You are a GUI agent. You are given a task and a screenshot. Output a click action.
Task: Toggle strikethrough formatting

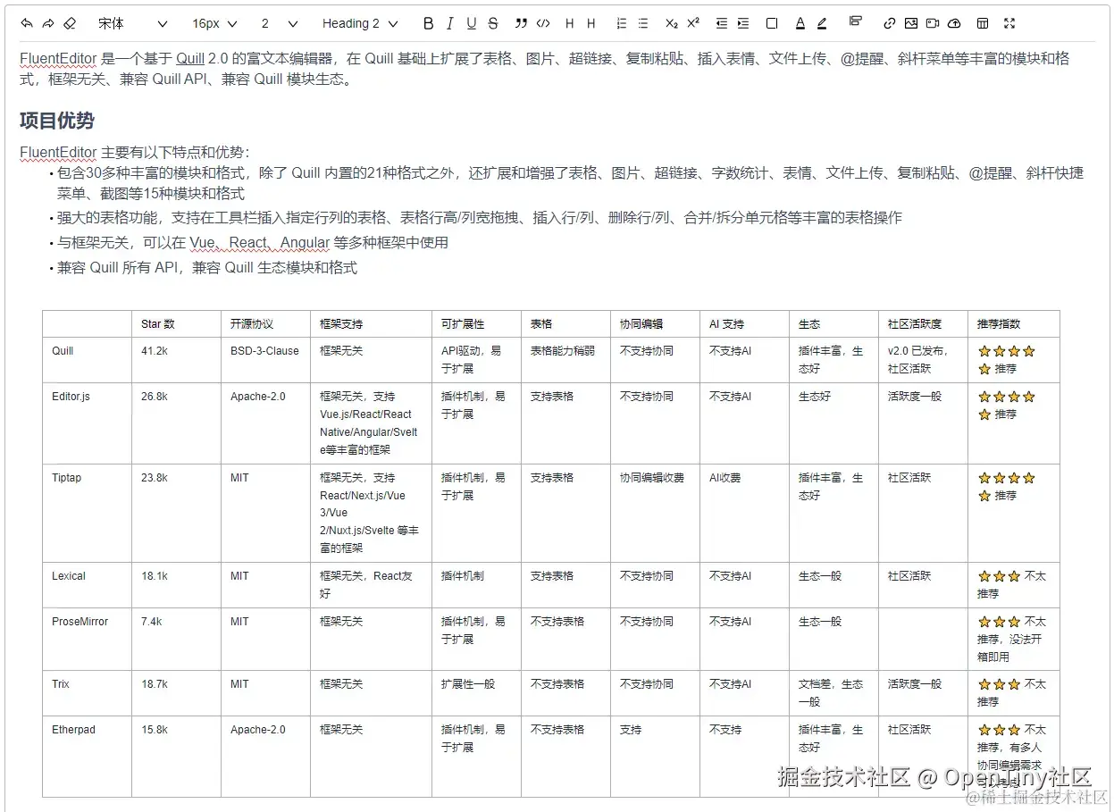493,23
